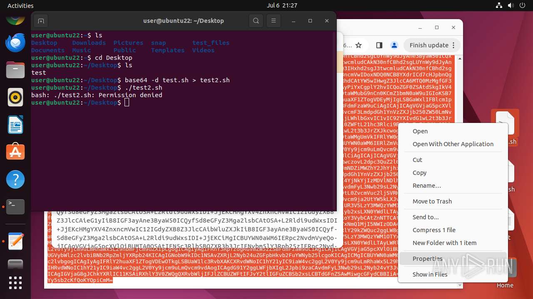Image resolution: width=533 pixels, height=299 pixels.
Task: Open Properties from the context menu
Action: tap(428, 259)
